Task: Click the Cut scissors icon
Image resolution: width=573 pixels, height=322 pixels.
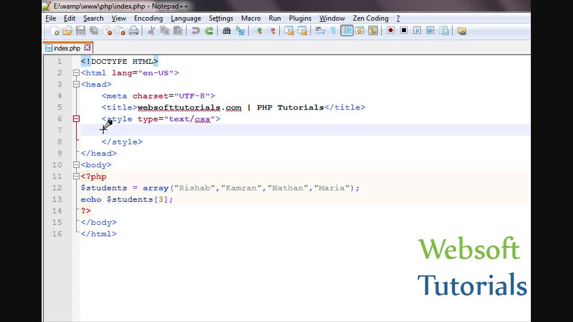Action: click(x=151, y=31)
